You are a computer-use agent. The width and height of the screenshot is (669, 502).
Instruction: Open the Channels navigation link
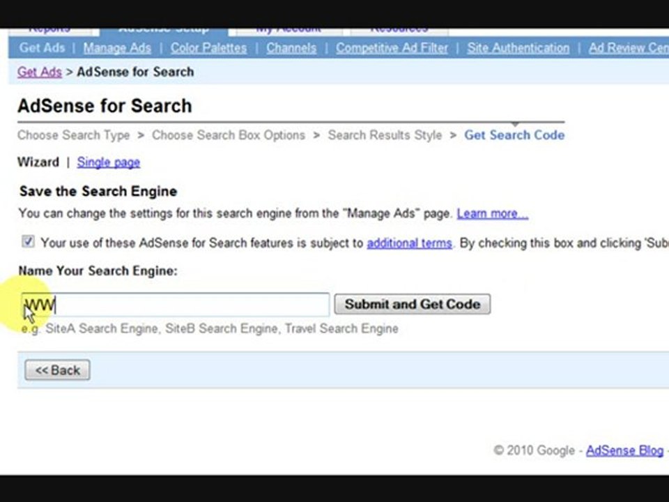click(291, 48)
